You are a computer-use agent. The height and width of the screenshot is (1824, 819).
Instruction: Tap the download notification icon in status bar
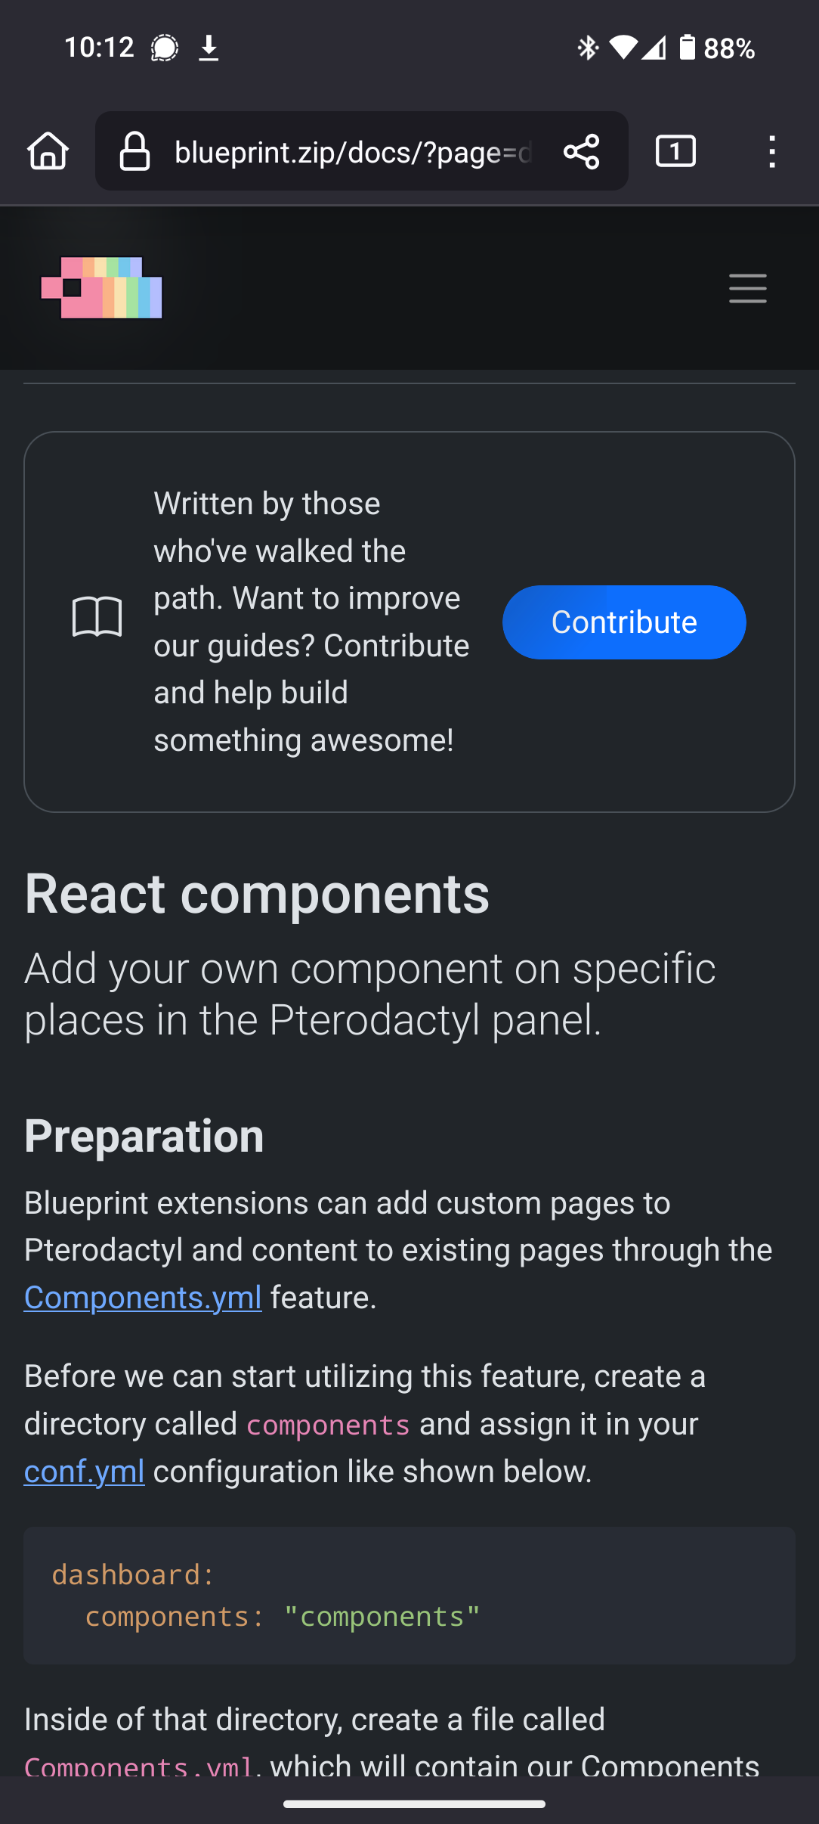pos(209,48)
